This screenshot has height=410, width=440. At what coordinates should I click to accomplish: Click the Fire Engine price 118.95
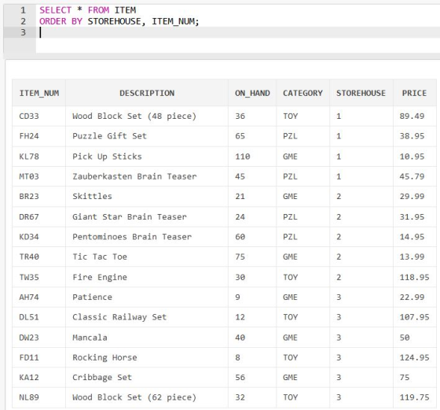pos(415,277)
